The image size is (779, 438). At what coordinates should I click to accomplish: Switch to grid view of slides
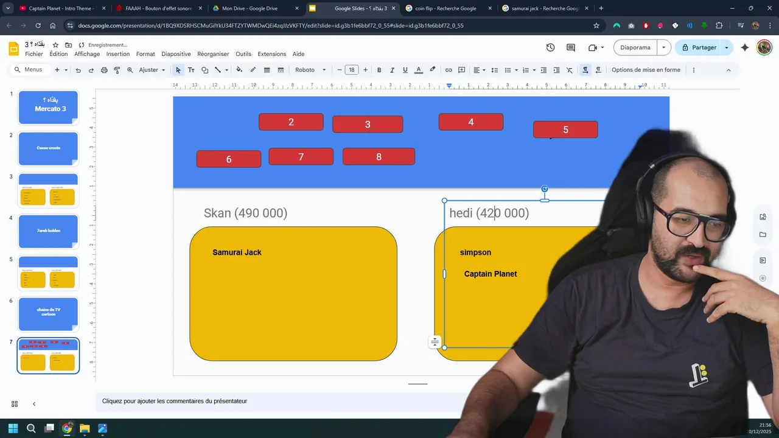point(15,404)
